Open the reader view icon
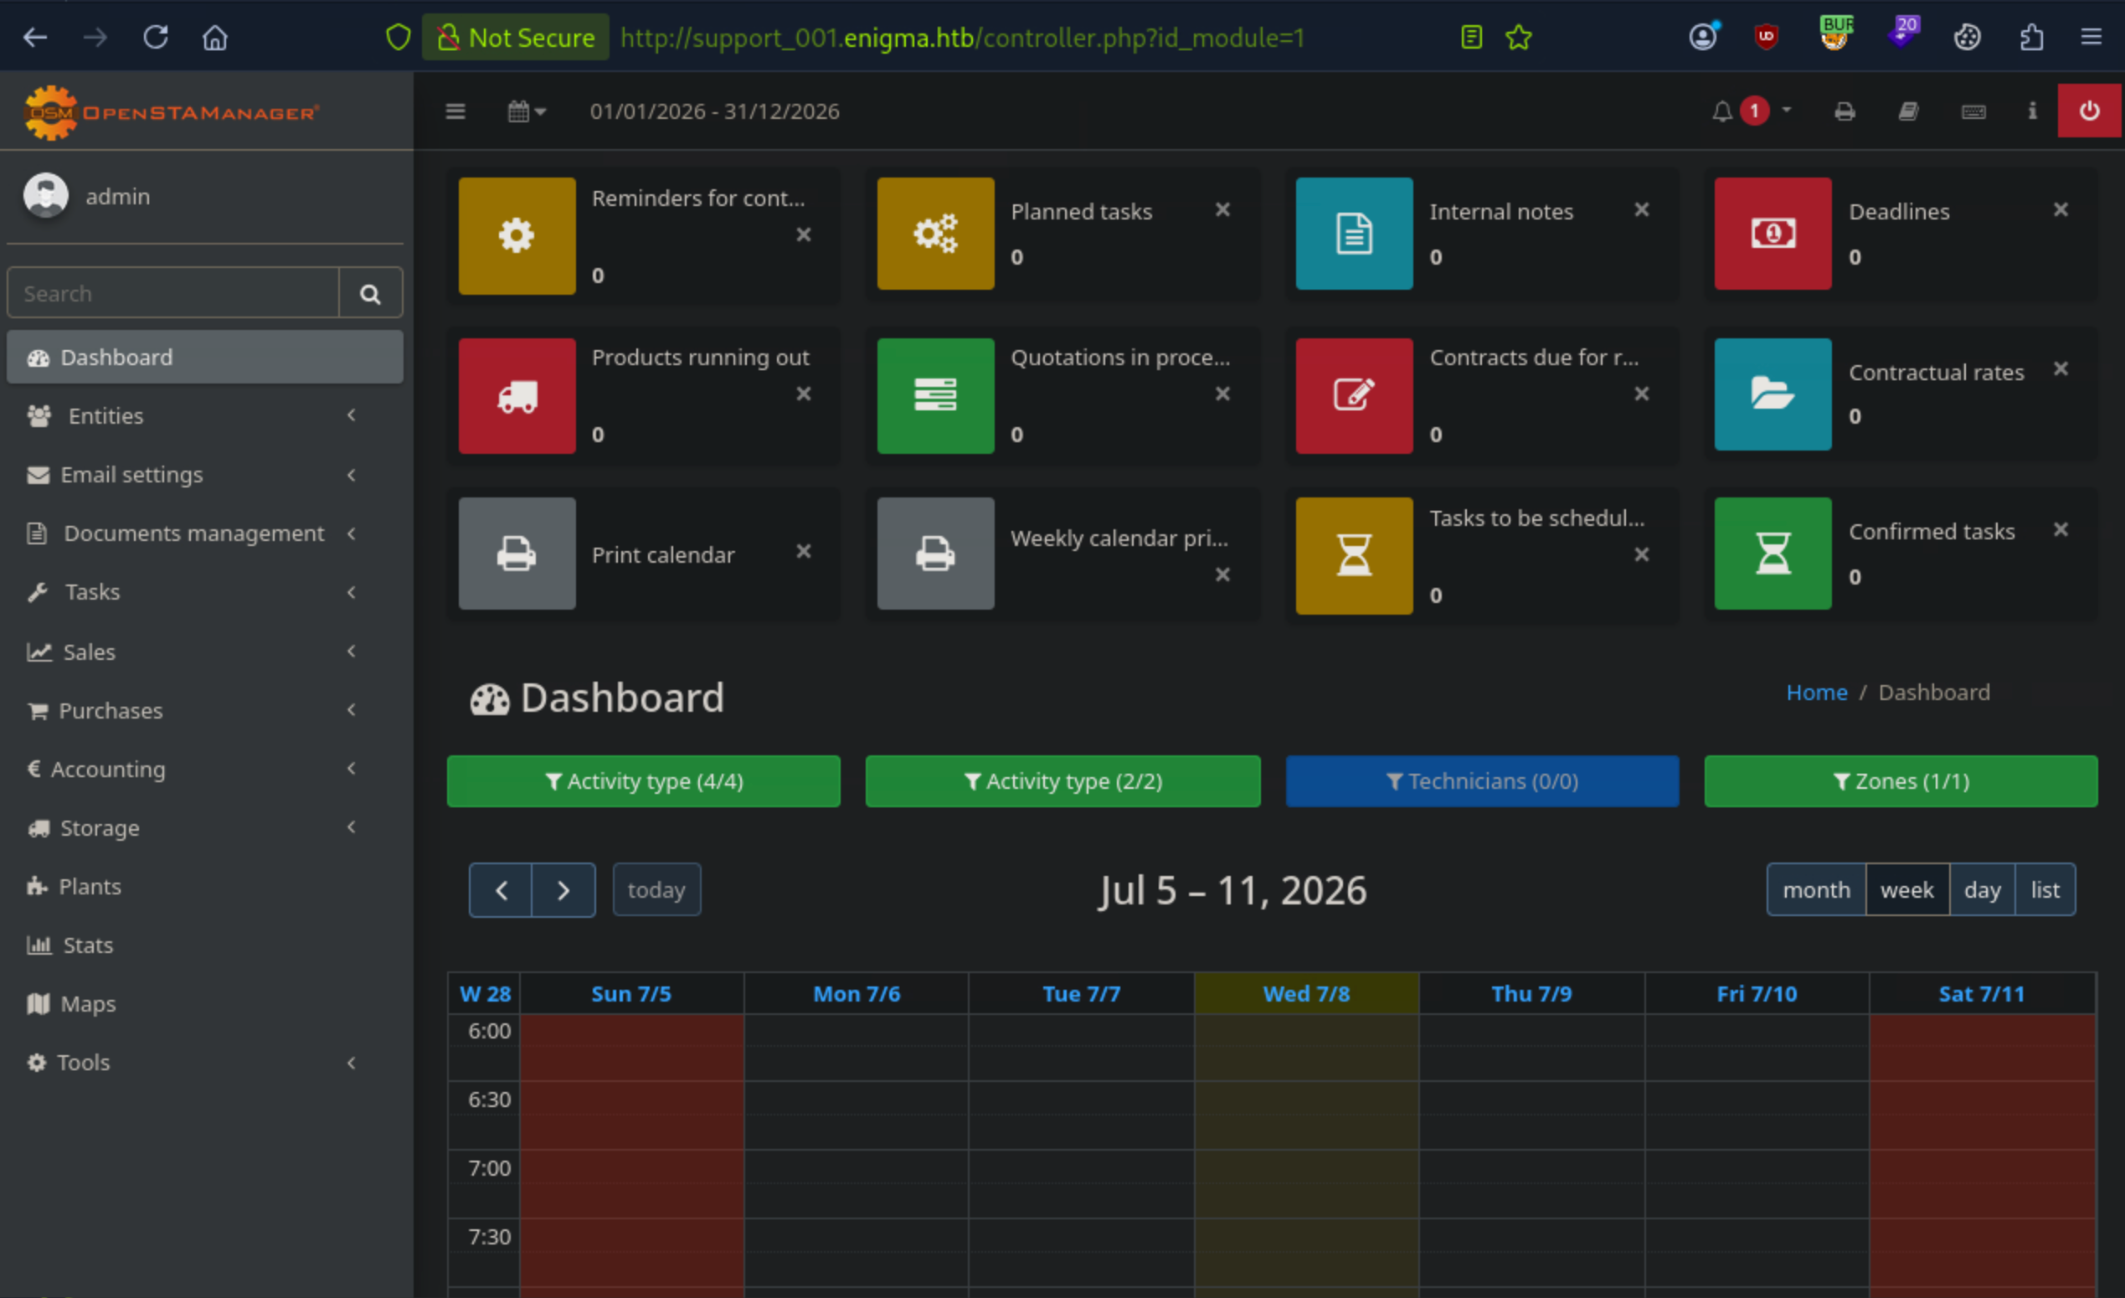Image resolution: width=2125 pixels, height=1298 pixels. pyautogui.click(x=1471, y=37)
